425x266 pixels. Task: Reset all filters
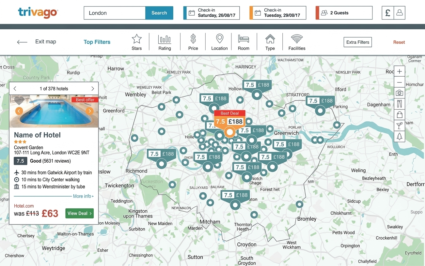point(399,42)
